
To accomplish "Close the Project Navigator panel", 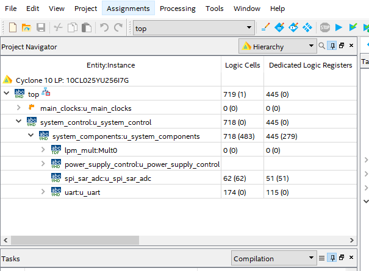I will pyautogui.click(x=351, y=45).
